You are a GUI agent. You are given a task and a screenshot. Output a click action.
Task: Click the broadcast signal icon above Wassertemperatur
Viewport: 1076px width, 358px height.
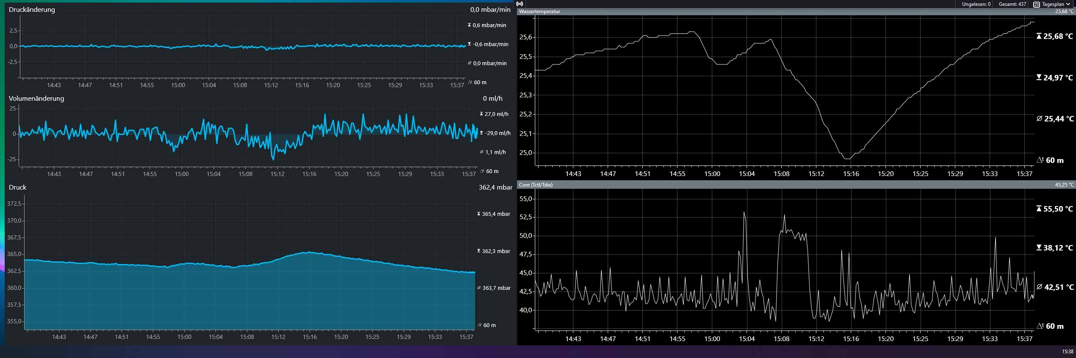(520, 4)
